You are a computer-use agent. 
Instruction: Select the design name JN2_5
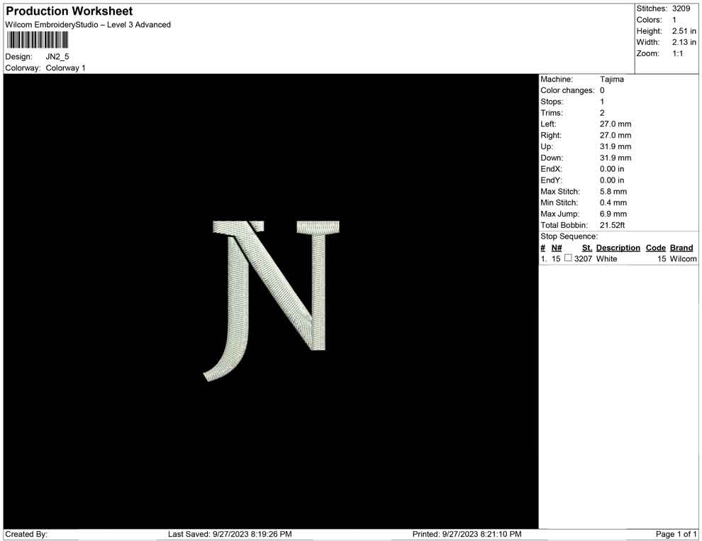57,57
